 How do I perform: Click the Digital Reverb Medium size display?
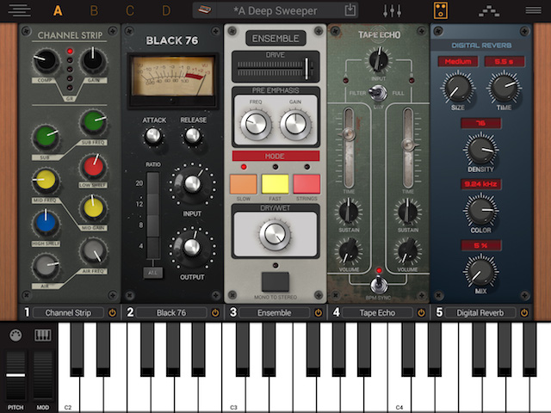coord(458,61)
